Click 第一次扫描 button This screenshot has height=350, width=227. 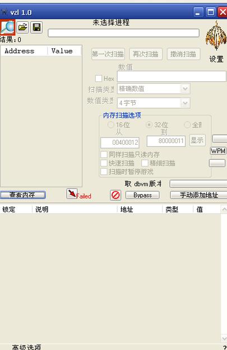(108, 54)
